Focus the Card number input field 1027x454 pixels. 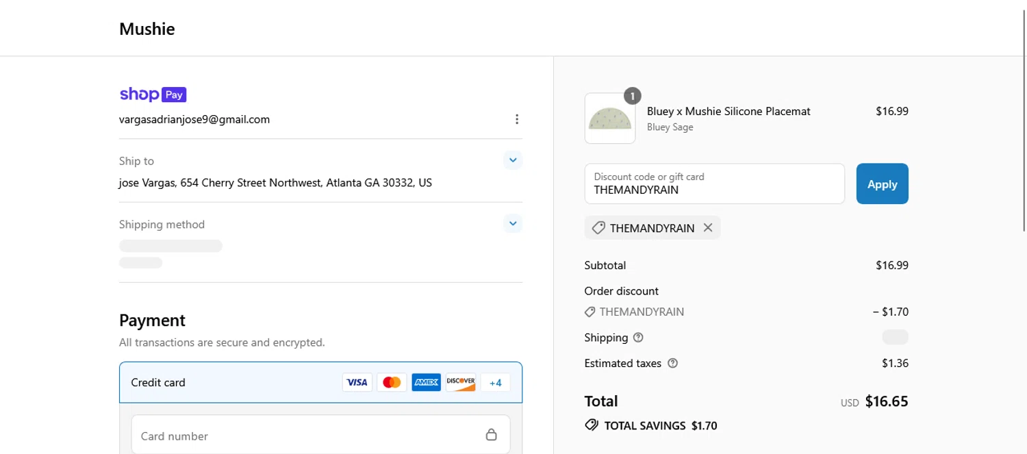click(x=320, y=434)
